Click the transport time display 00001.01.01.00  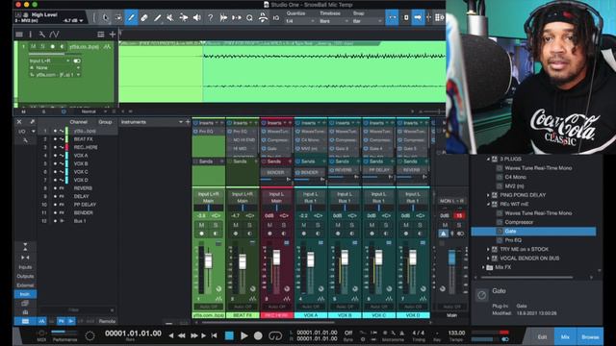[133, 334]
